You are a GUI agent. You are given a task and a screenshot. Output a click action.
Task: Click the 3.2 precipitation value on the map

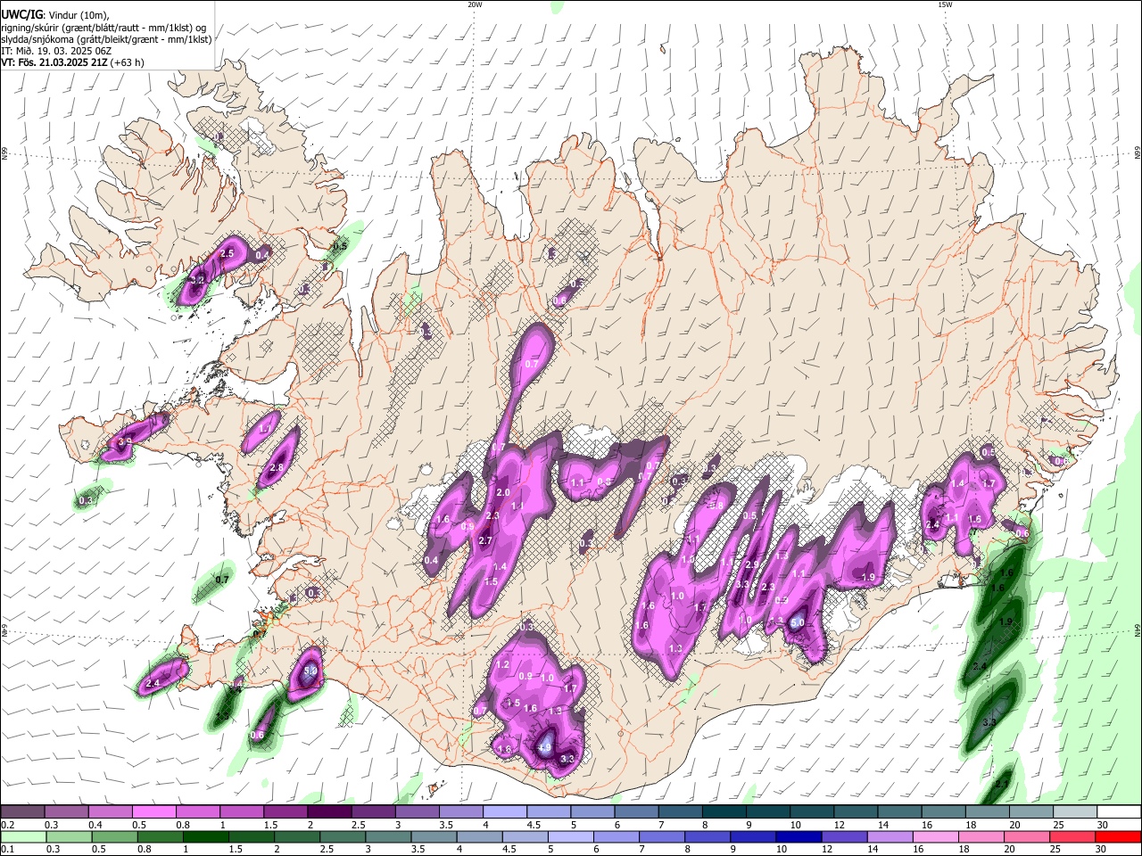(198, 280)
